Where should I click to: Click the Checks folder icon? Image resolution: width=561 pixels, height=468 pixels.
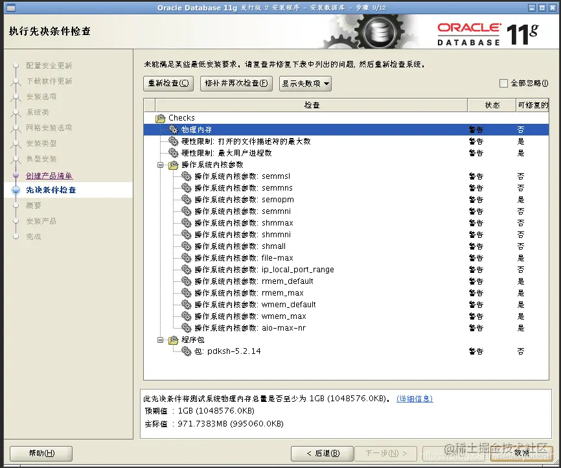click(161, 118)
